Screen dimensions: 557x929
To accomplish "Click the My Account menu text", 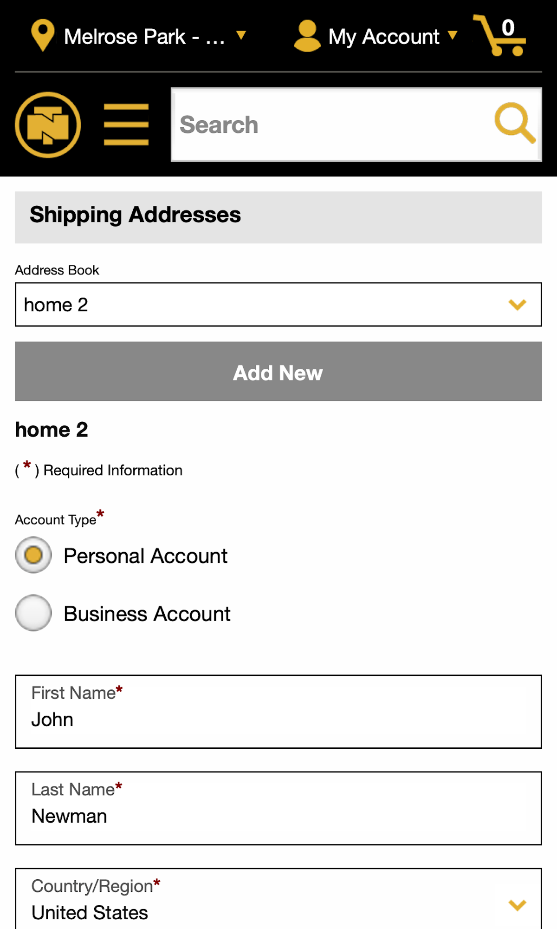I will click(x=383, y=36).
